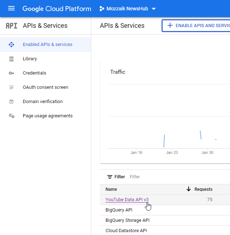Screen dimensions: 230x235
Task: Click the Jan 23 axis label
Action: pyautogui.click(x=172, y=153)
